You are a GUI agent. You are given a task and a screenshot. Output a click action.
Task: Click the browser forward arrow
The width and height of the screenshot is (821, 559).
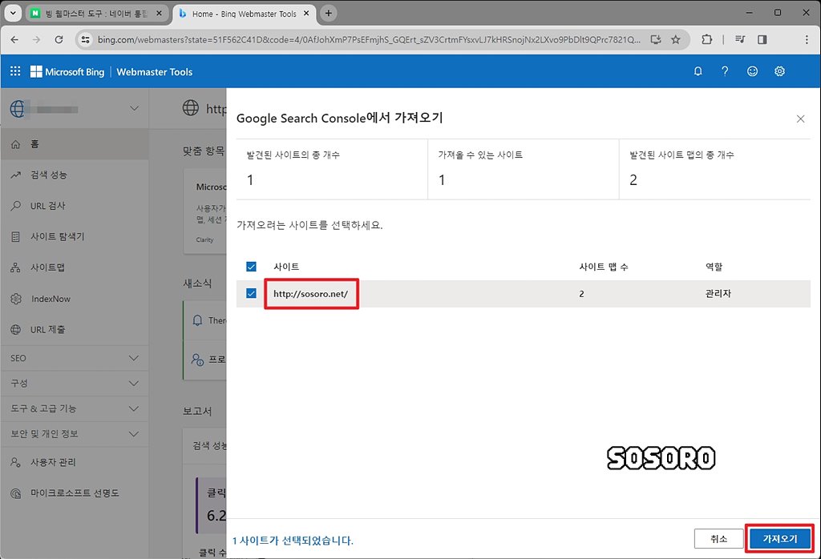[x=36, y=39]
